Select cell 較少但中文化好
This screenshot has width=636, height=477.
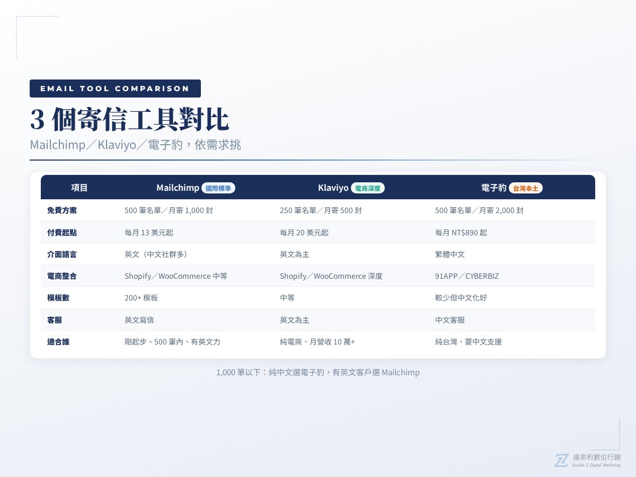(x=461, y=298)
